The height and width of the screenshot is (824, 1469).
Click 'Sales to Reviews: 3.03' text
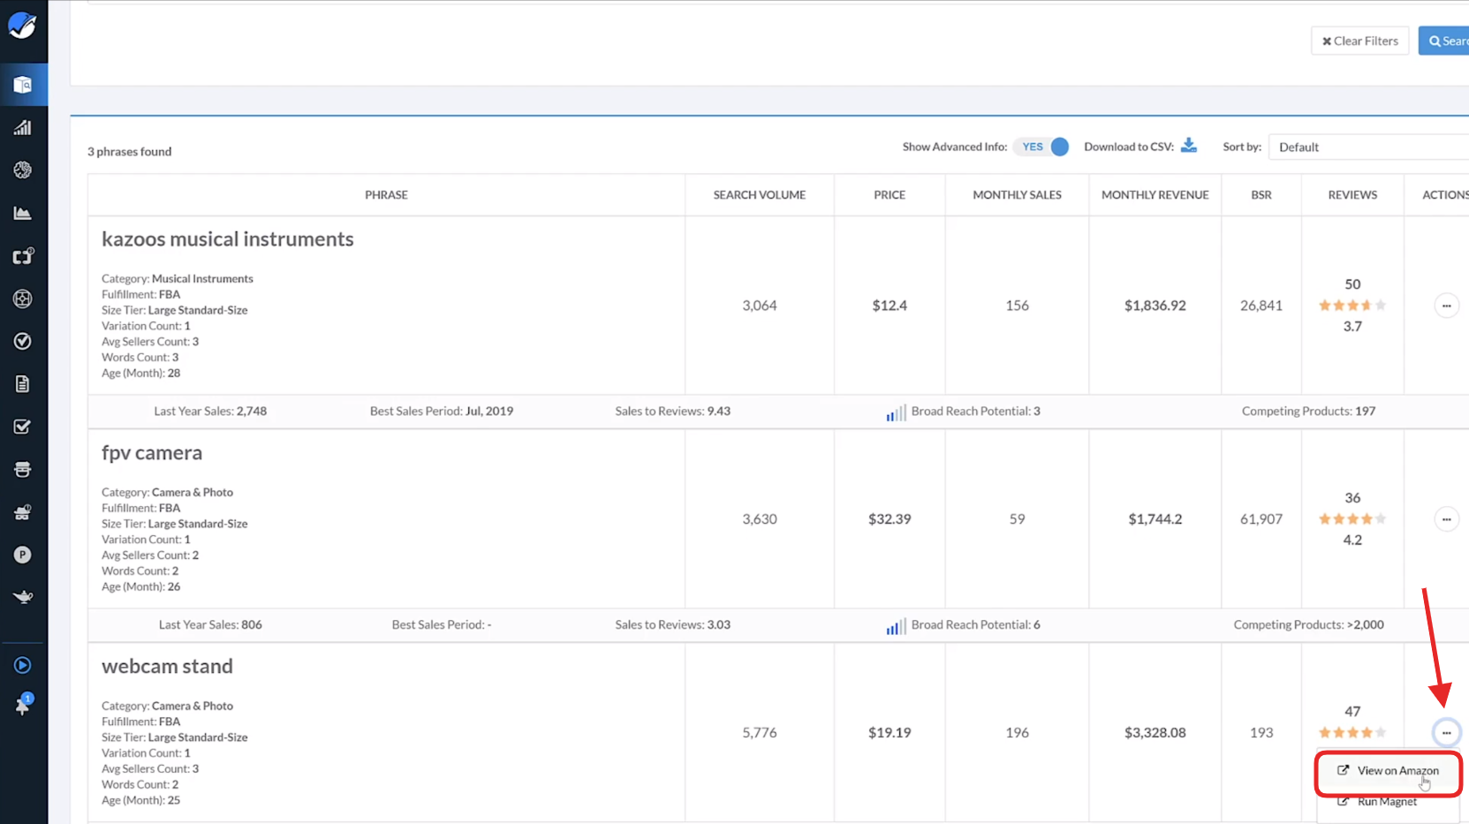673,625
